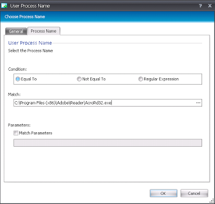
Task: Close the User Process Name dialog
Action: click(210, 6)
